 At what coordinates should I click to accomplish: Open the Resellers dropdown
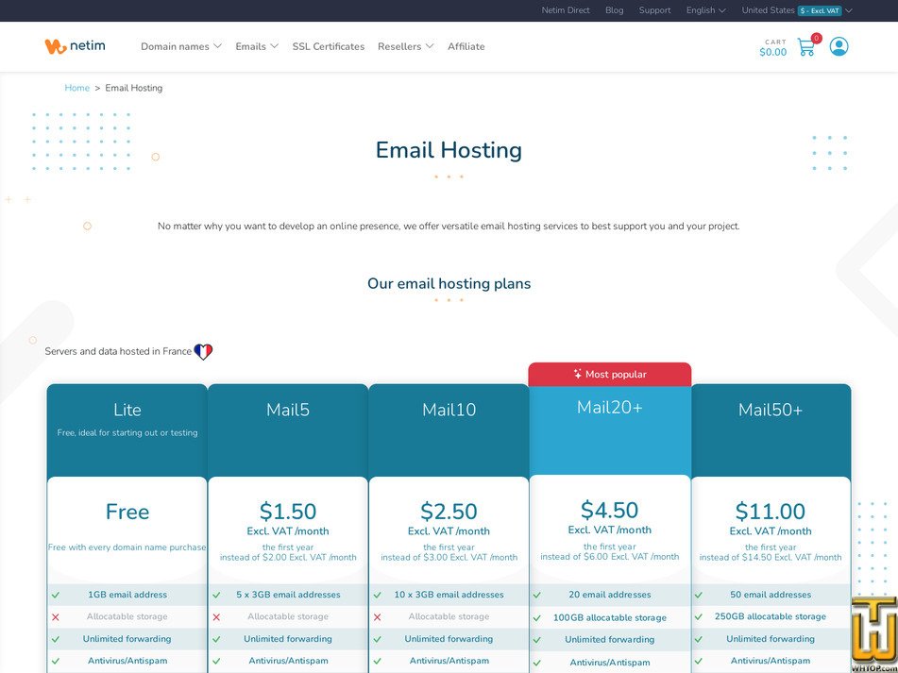coord(405,46)
